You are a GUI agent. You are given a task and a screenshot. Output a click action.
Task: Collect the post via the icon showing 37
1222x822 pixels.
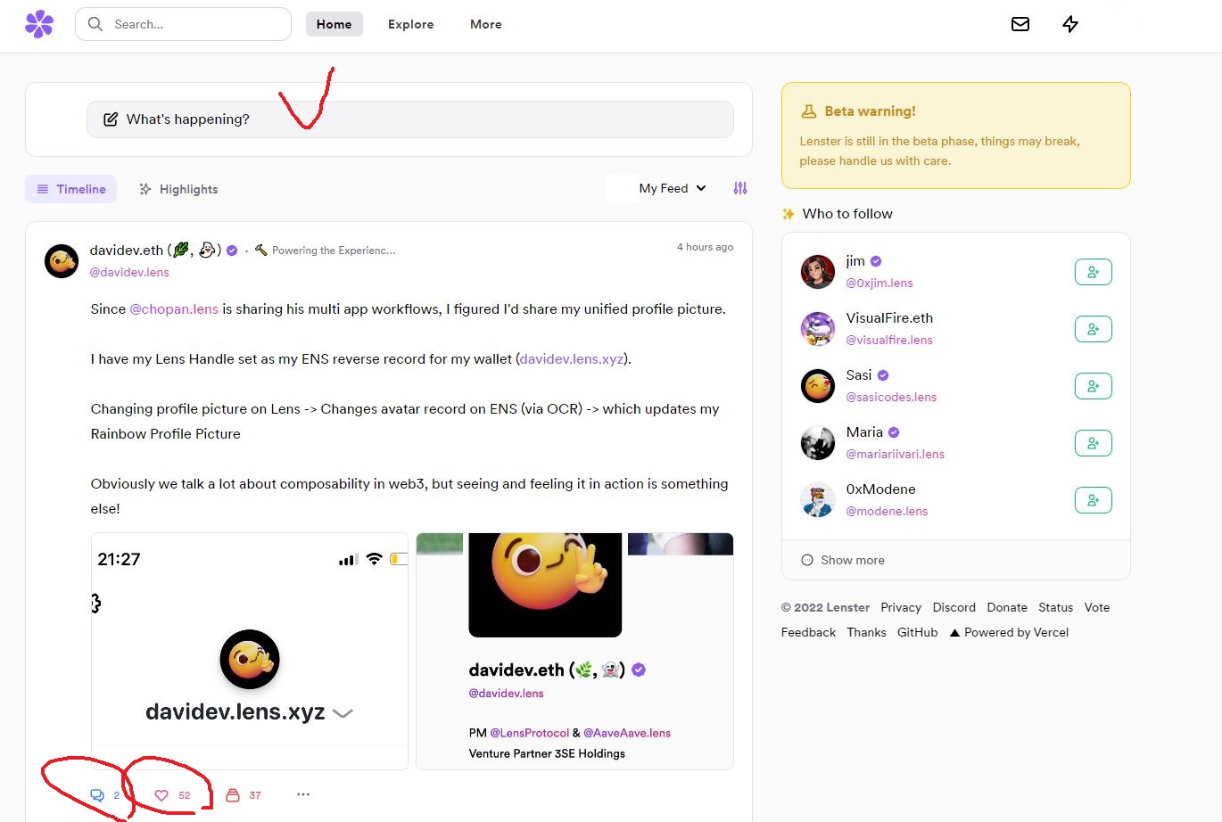pos(233,795)
